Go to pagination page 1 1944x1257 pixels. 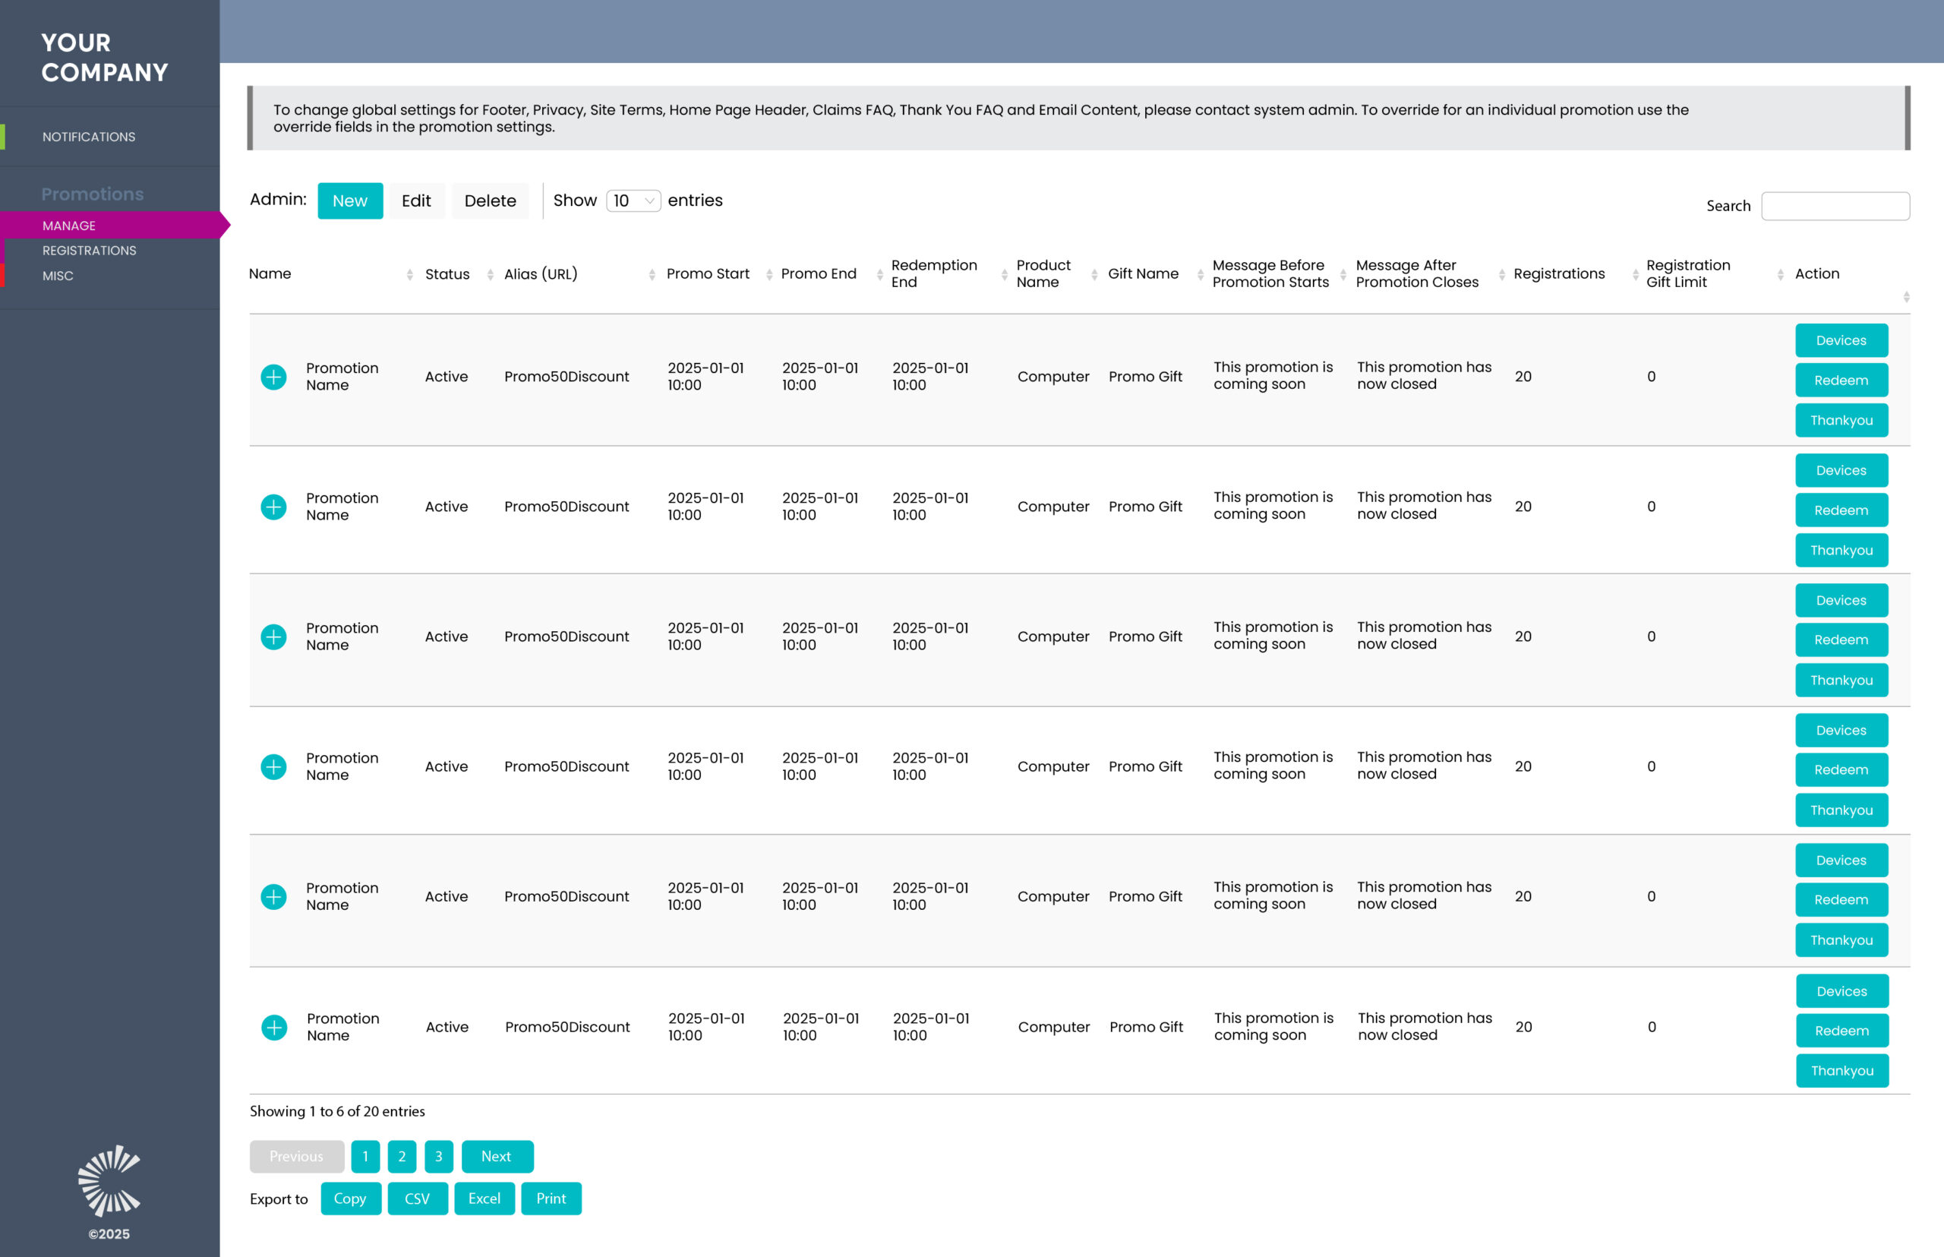[x=364, y=1157]
